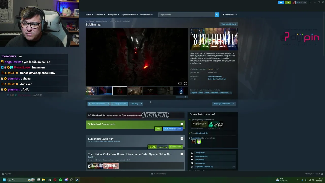Click the first friend avatar
The height and width of the screenshot is (183, 325).
coord(193,142)
